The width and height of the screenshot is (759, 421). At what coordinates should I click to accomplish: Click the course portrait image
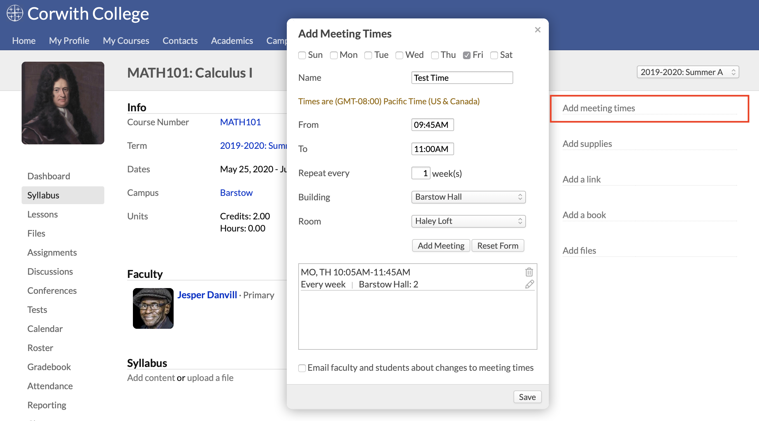click(x=63, y=103)
